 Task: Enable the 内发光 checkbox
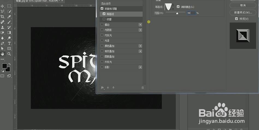tap(102, 35)
